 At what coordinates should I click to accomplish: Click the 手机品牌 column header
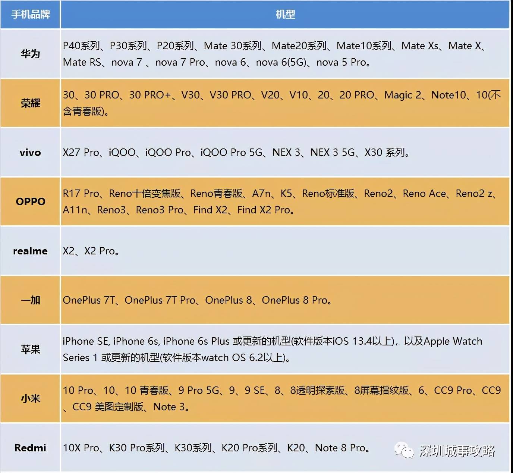point(30,15)
